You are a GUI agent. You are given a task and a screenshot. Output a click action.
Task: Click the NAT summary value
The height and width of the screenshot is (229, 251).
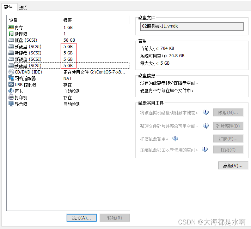(68, 78)
